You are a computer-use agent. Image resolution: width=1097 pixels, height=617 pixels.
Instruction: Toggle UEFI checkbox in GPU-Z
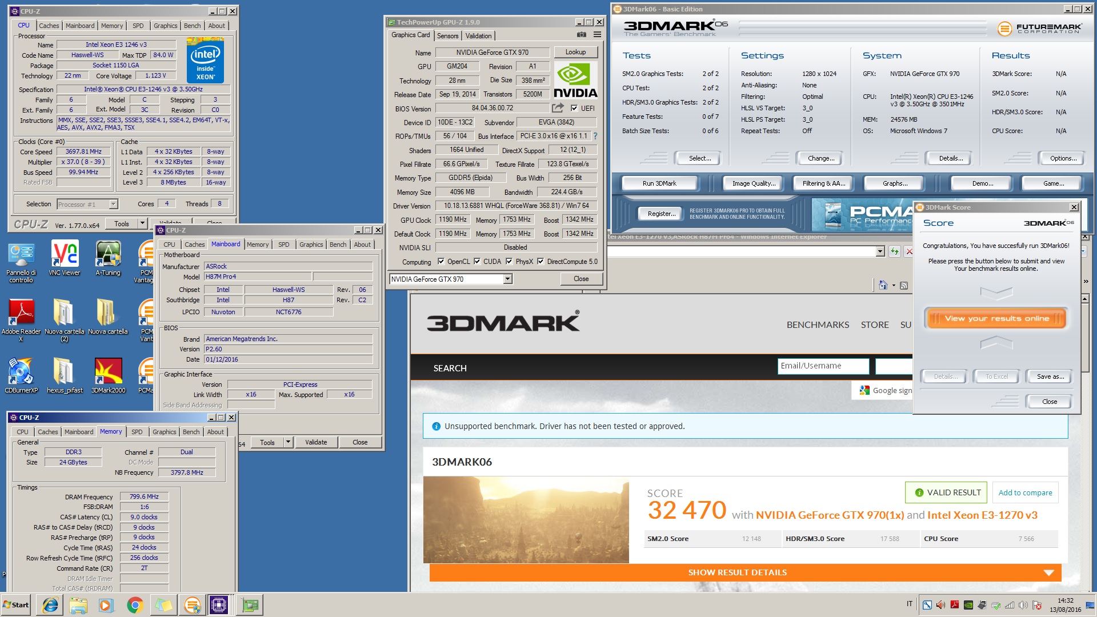(574, 108)
